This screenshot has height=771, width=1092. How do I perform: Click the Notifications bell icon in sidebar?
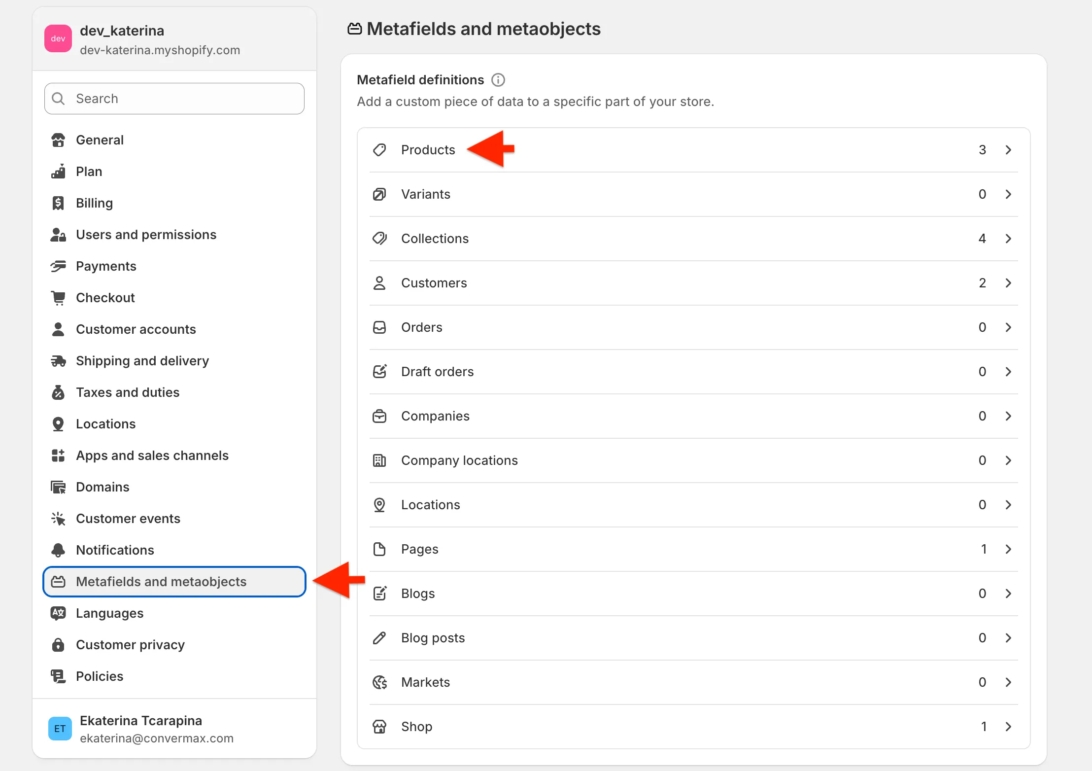click(x=58, y=550)
